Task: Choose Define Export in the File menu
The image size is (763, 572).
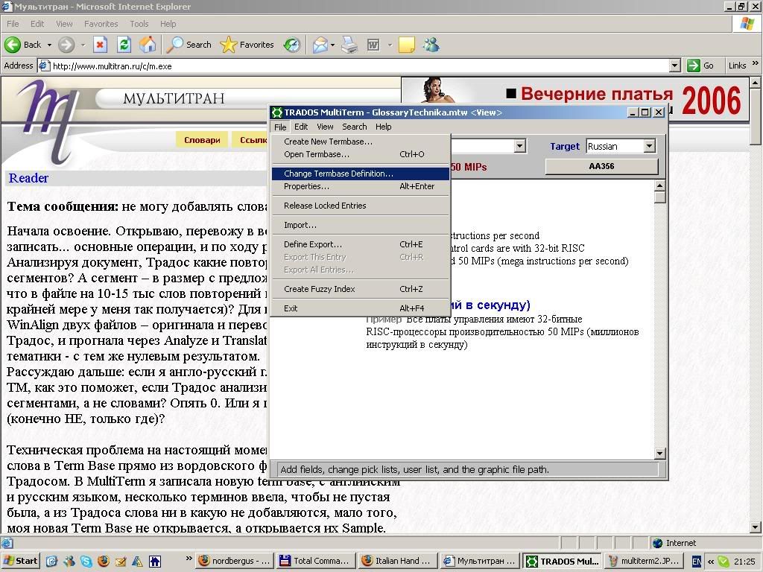Action: [x=360, y=244]
